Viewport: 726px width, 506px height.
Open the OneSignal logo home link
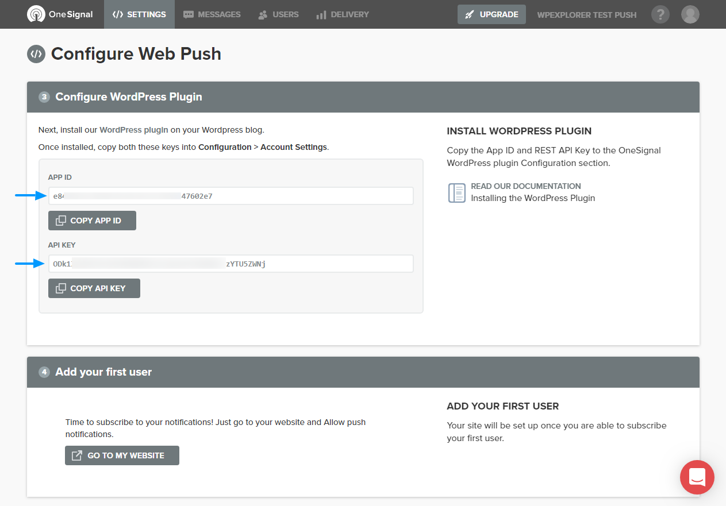point(60,14)
